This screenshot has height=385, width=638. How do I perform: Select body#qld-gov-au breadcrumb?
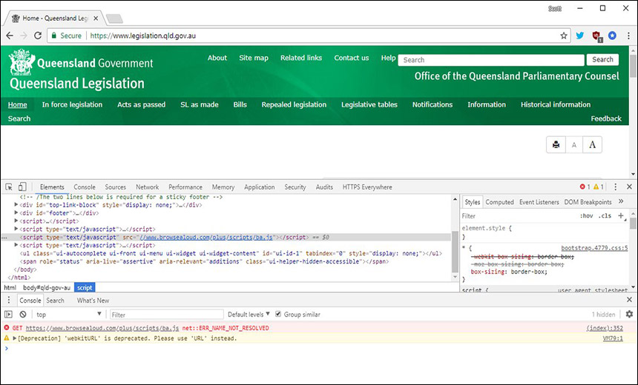point(47,287)
